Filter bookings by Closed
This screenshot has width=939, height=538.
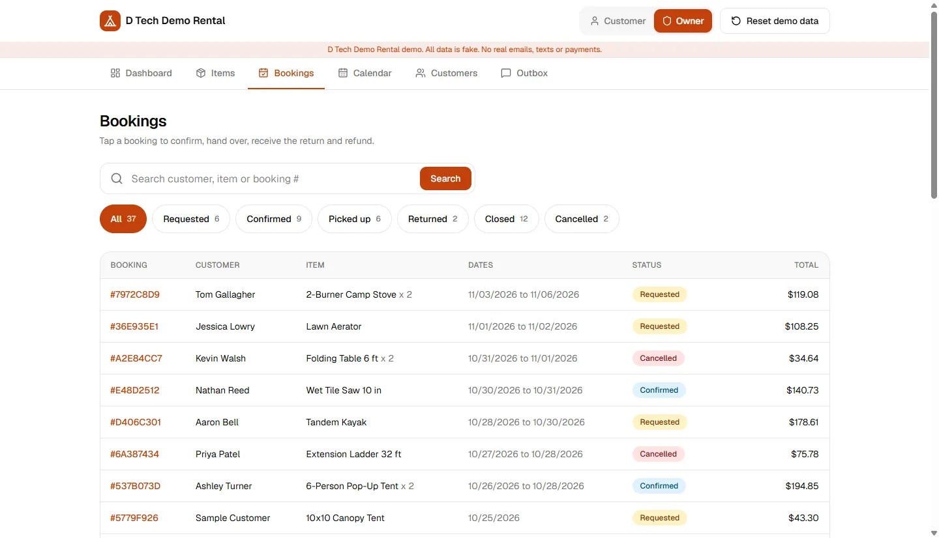click(507, 219)
